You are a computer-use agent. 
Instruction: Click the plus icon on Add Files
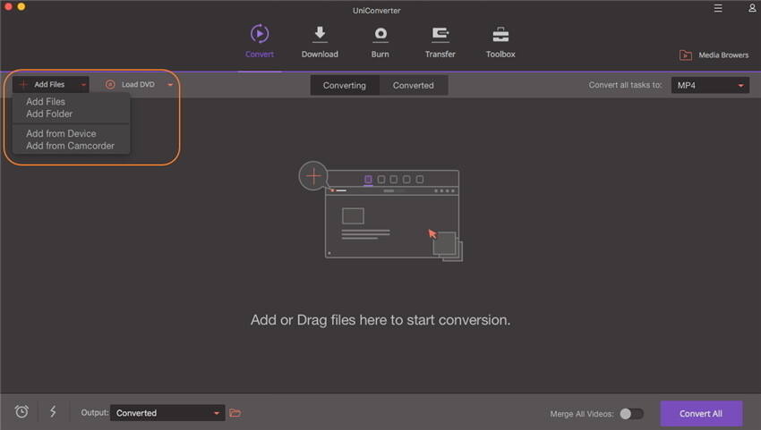(x=22, y=84)
